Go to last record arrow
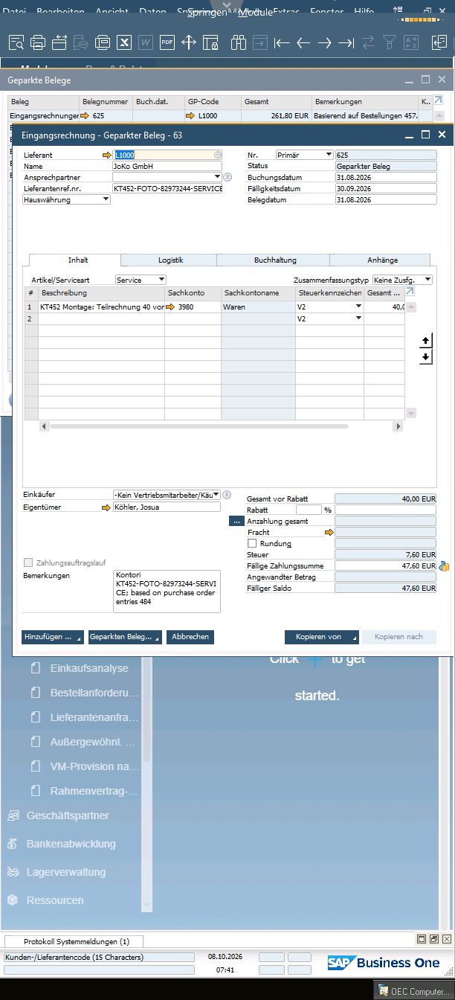 (346, 42)
